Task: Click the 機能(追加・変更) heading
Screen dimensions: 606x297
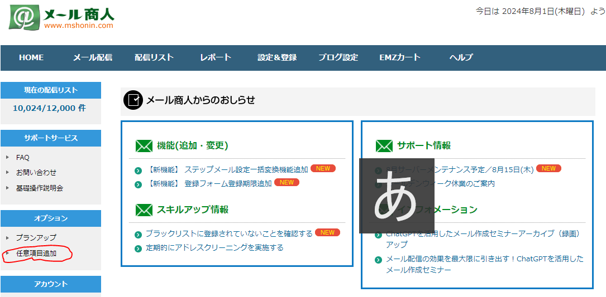Action: [x=193, y=145]
